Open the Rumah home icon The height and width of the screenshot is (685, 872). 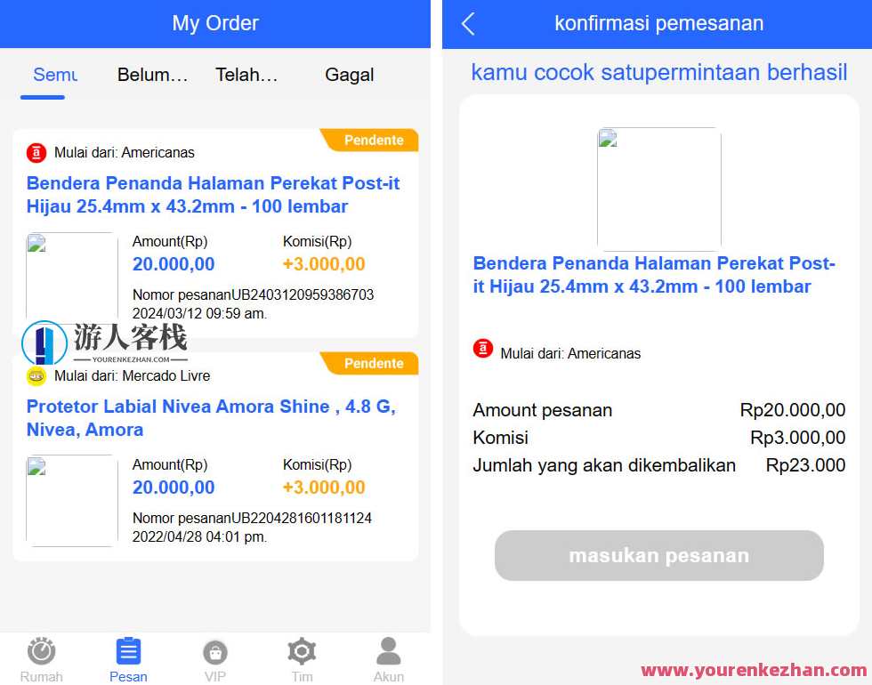point(42,651)
